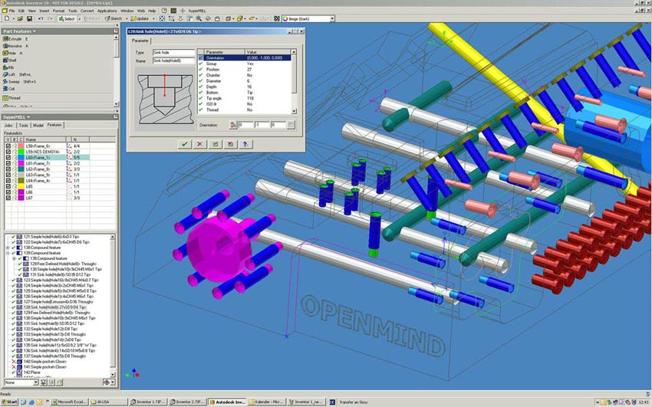
Task: Click the Name input field Sink hole(Hole8)
Action: 173,61
